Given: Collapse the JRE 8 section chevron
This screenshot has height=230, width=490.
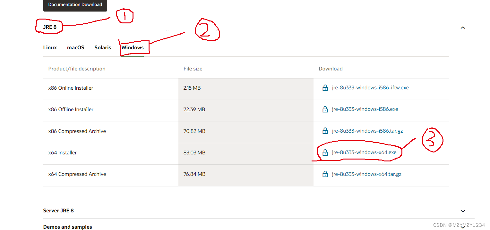Looking at the screenshot, I should click(463, 28).
